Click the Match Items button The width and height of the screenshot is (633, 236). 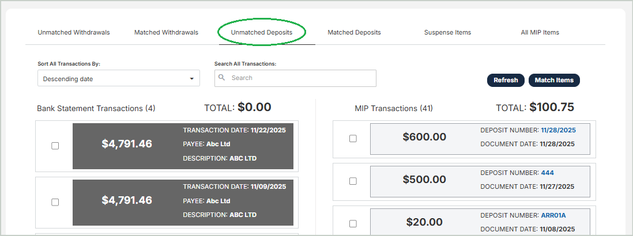pyautogui.click(x=554, y=80)
